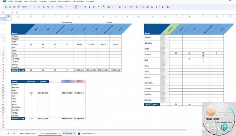This screenshot has width=236, height=136.
Task: Open the font family dropdown
Action: tap(62, 7)
